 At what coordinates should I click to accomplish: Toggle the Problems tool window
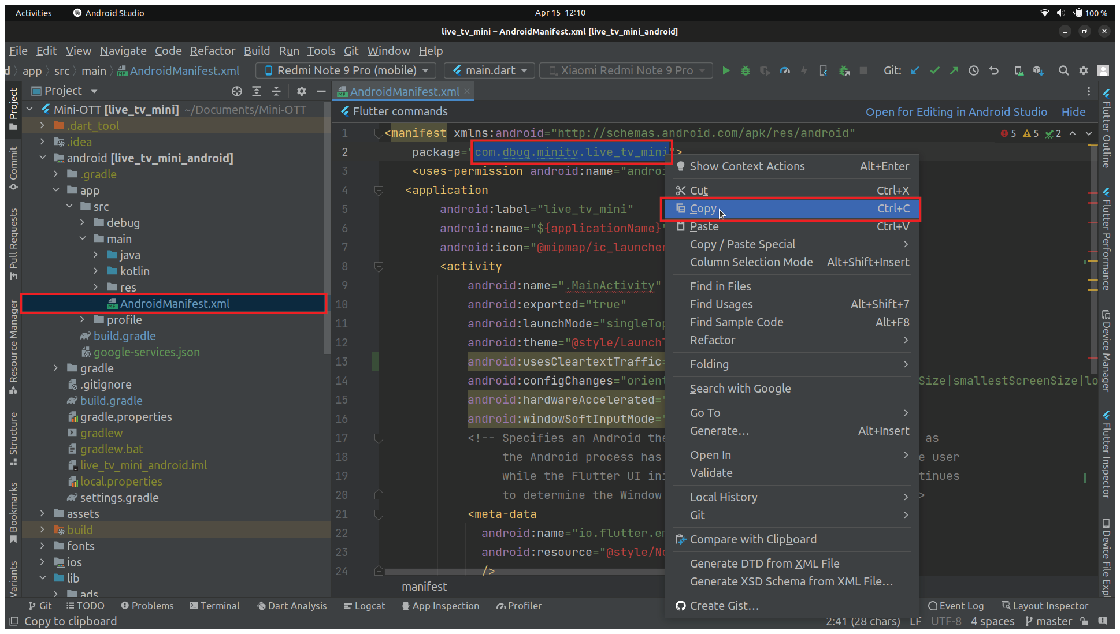coord(147,606)
